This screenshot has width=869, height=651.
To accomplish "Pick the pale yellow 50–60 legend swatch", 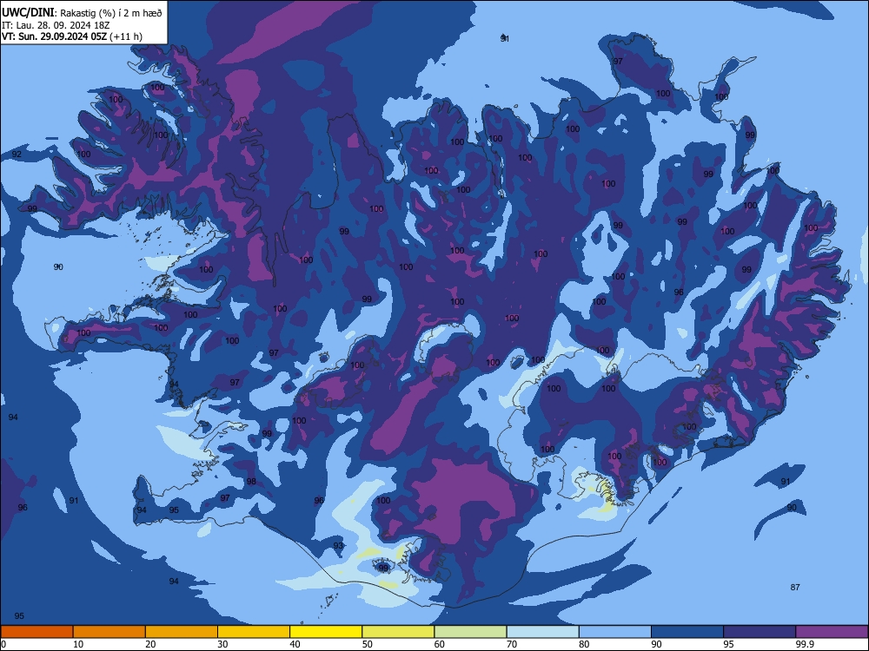I will pos(399,632).
